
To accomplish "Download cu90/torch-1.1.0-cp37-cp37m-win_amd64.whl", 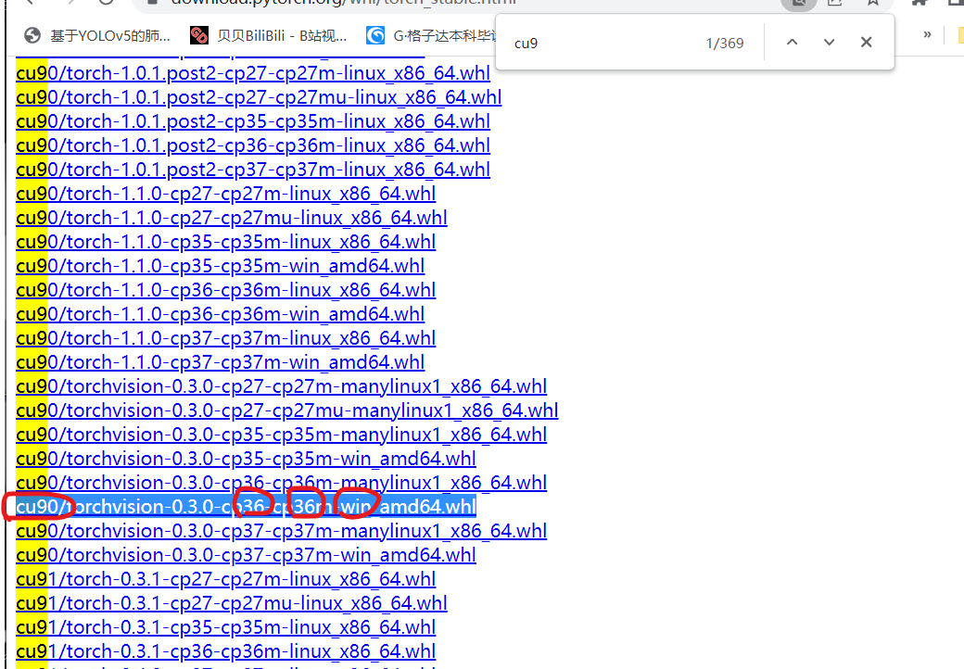I will click(x=220, y=362).
